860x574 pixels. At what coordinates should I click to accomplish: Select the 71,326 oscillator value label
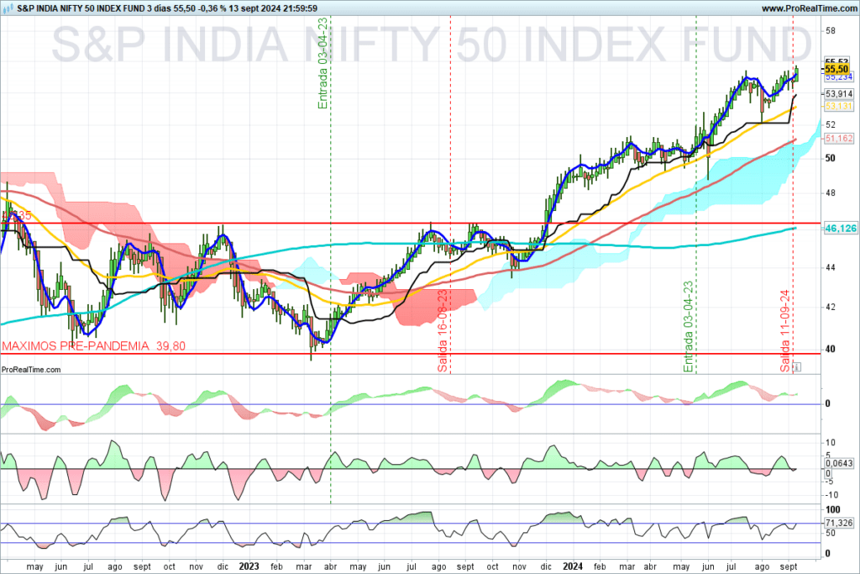839,523
